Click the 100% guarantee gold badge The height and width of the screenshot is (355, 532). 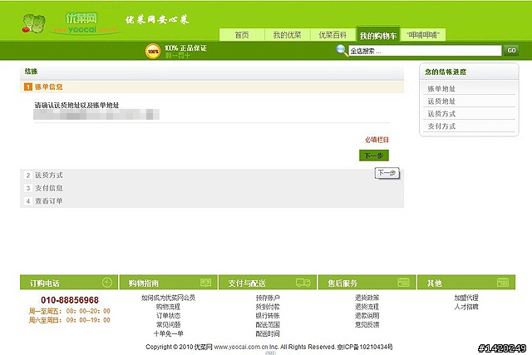pos(153,52)
